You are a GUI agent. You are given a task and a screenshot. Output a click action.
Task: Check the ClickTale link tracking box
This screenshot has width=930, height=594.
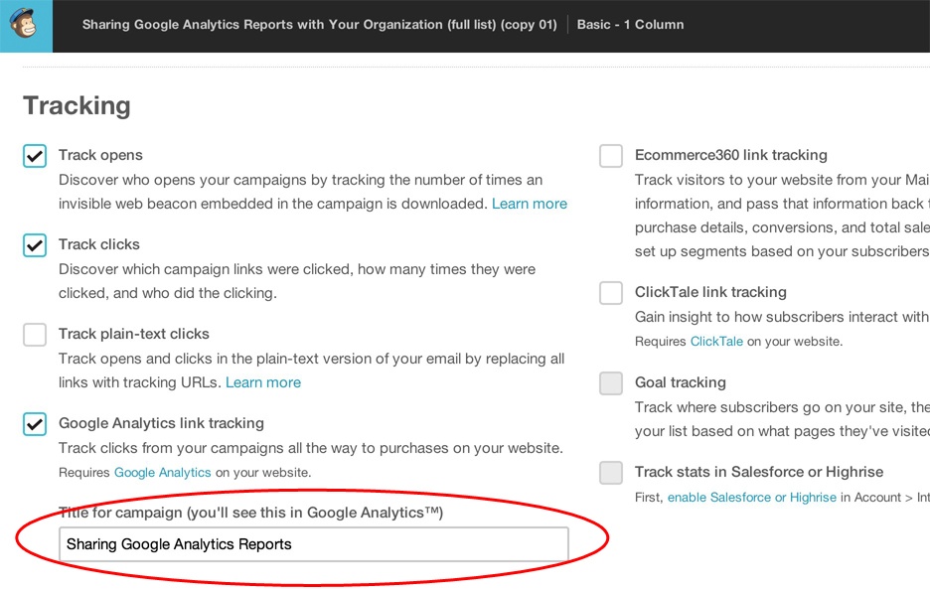pos(611,293)
